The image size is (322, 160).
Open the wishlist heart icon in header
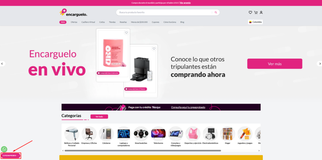250,13
